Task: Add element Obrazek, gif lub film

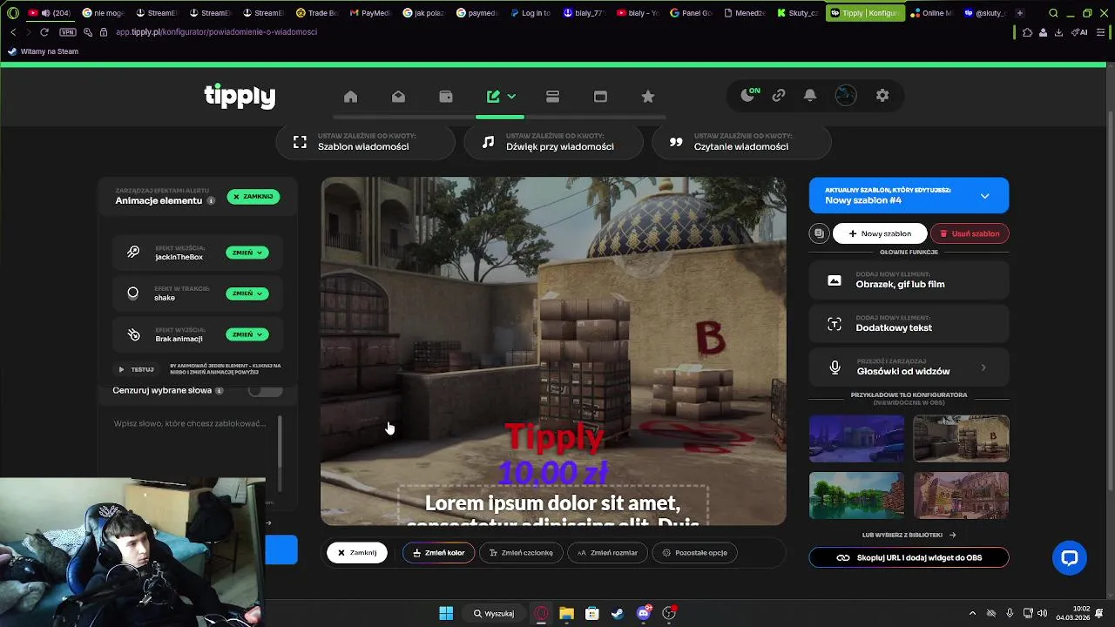Action: click(909, 280)
